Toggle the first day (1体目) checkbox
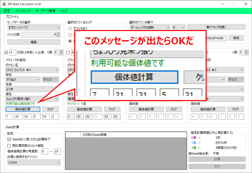Screen dimensions: 252x173 [6, 52]
